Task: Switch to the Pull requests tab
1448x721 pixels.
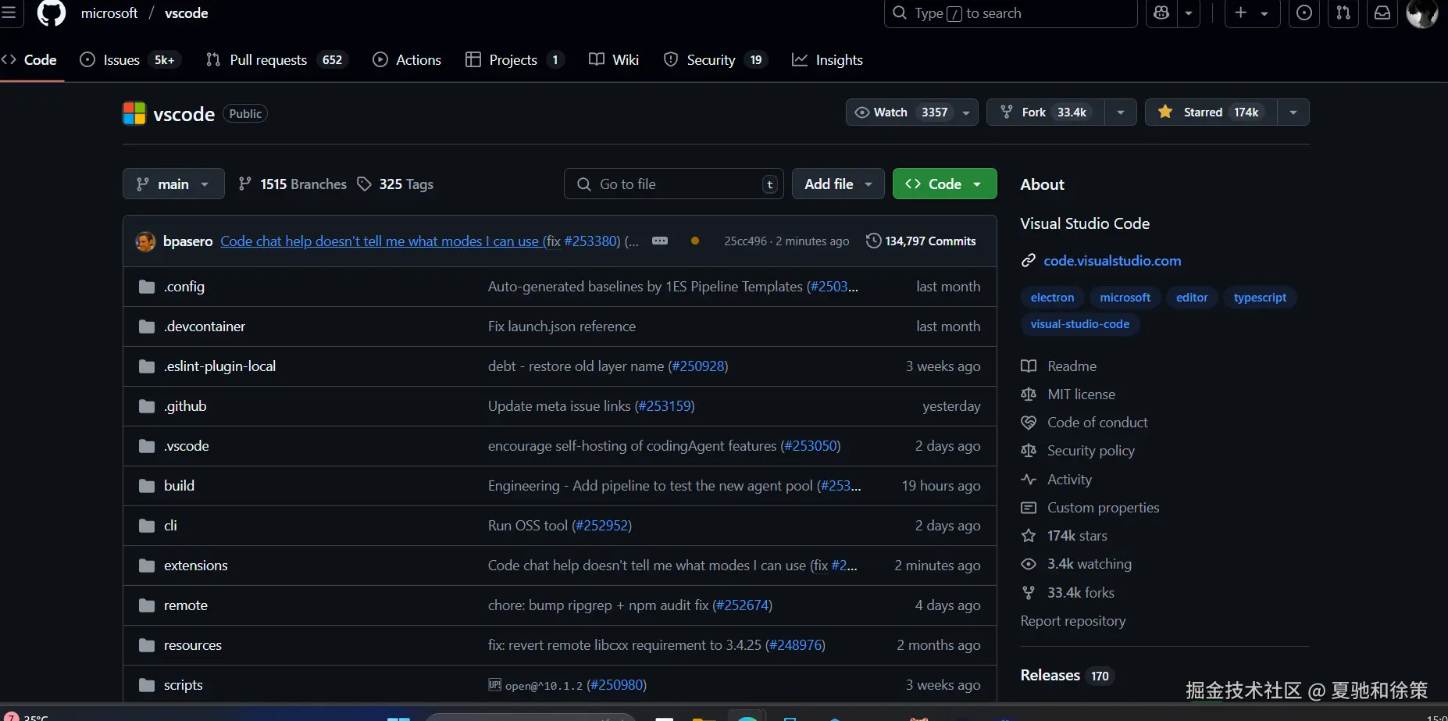Action: click(x=276, y=60)
